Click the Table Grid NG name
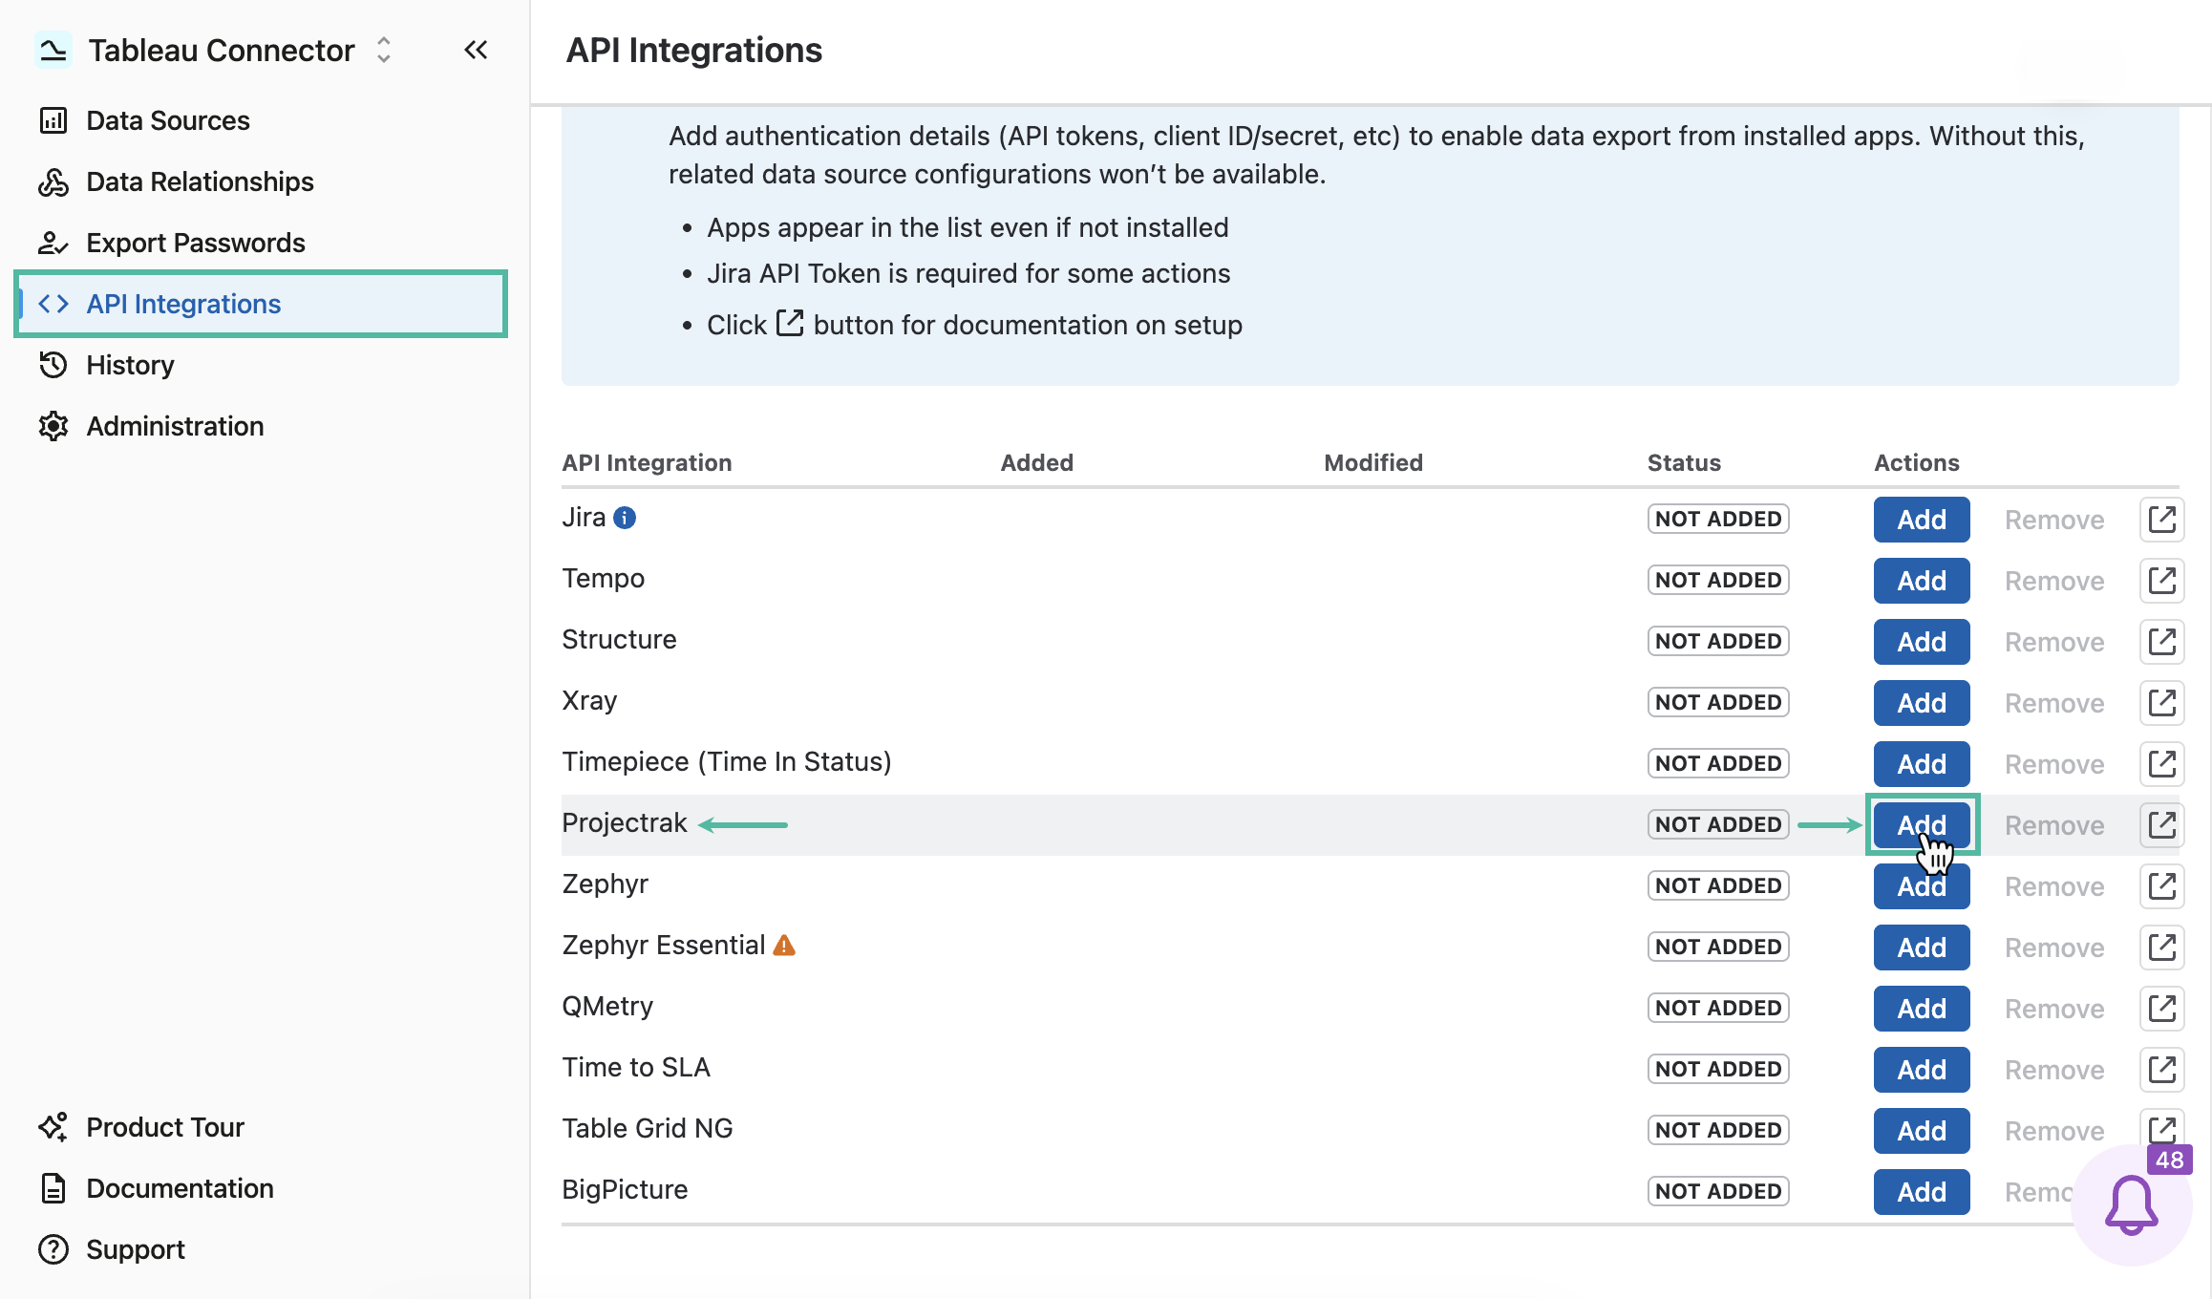Image resolution: width=2212 pixels, height=1299 pixels. 648,1129
